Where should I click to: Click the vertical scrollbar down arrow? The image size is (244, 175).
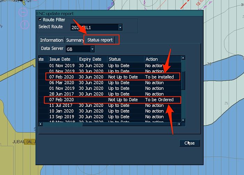pos(183,119)
